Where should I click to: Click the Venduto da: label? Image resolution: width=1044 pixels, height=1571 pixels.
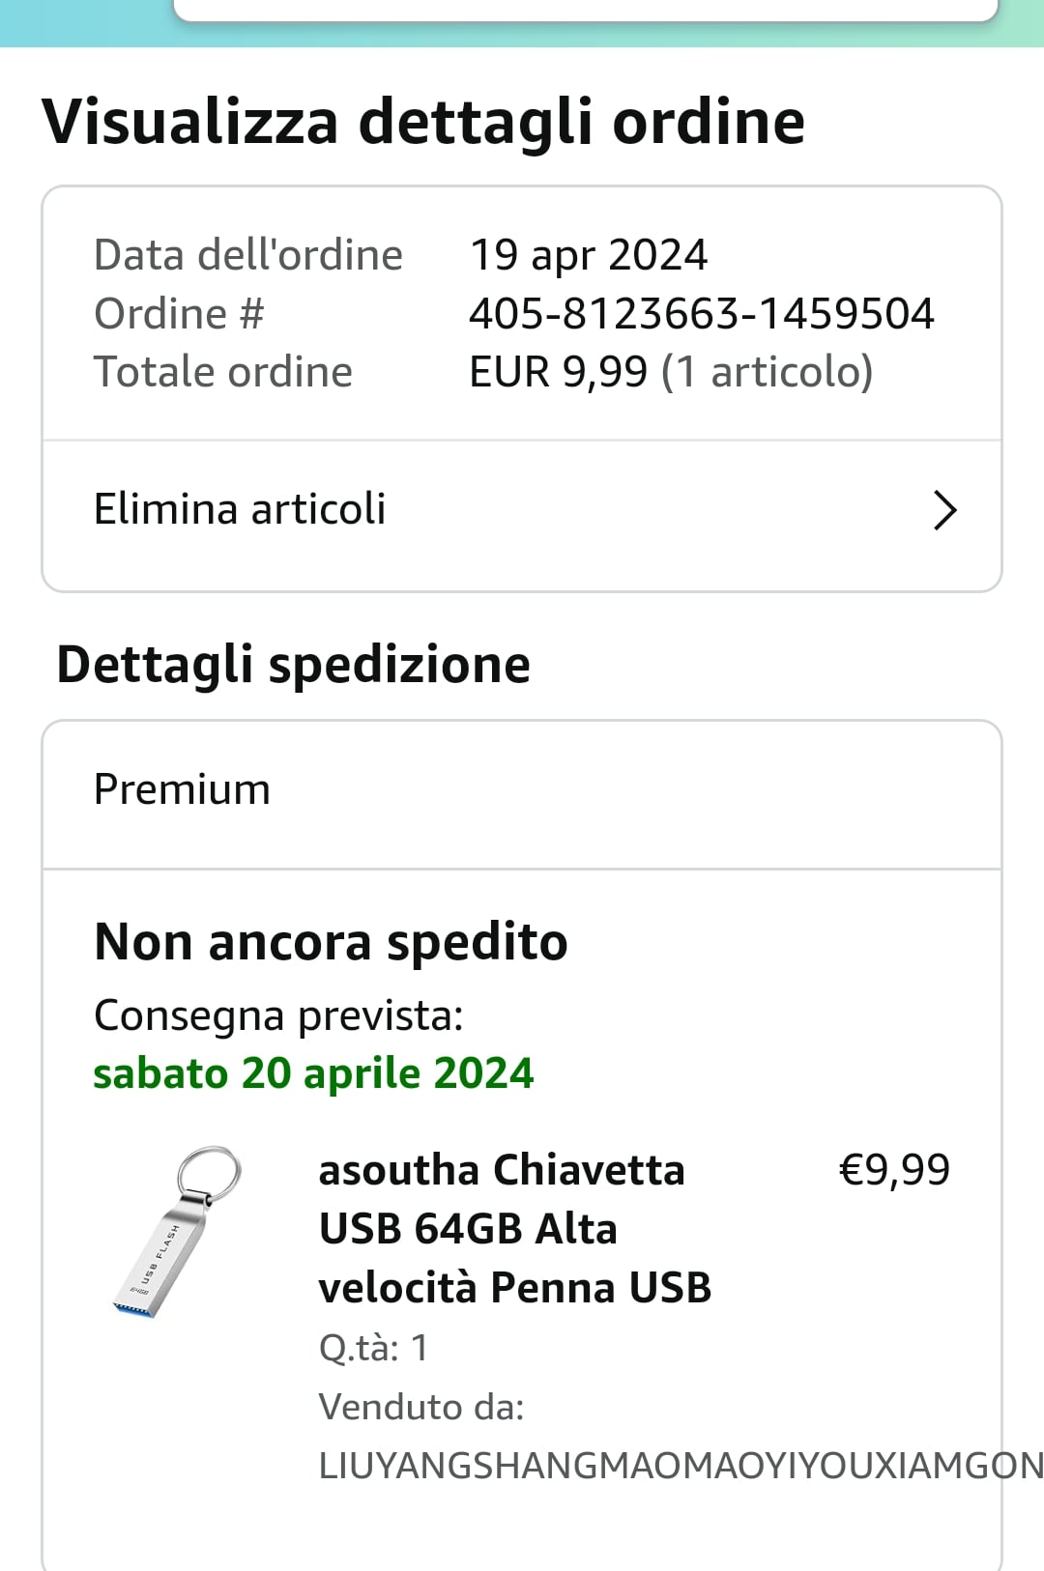pos(421,1407)
